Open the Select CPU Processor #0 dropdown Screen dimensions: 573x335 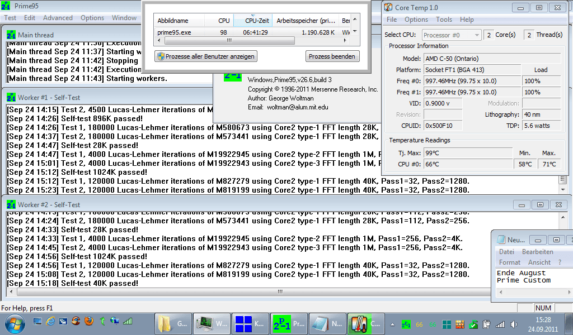[x=452, y=35]
